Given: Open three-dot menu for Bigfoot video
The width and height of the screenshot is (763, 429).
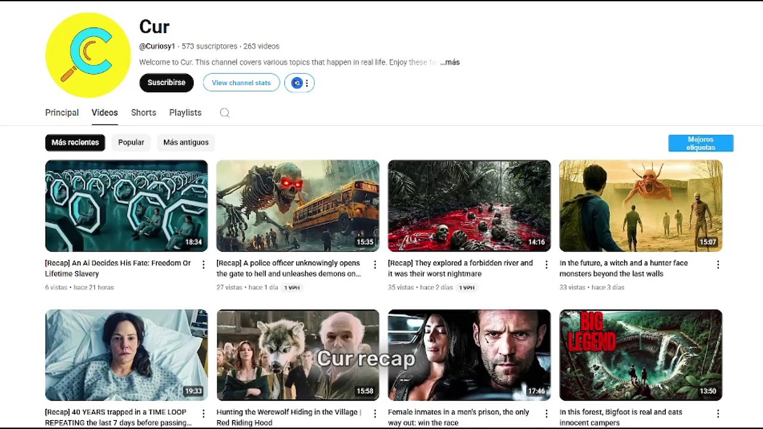Looking at the screenshot, I should [718, 414].
